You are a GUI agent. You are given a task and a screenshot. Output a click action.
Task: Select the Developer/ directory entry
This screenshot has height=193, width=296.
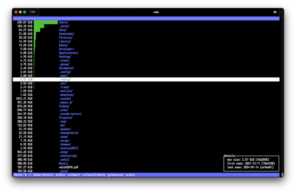[67, 49]
